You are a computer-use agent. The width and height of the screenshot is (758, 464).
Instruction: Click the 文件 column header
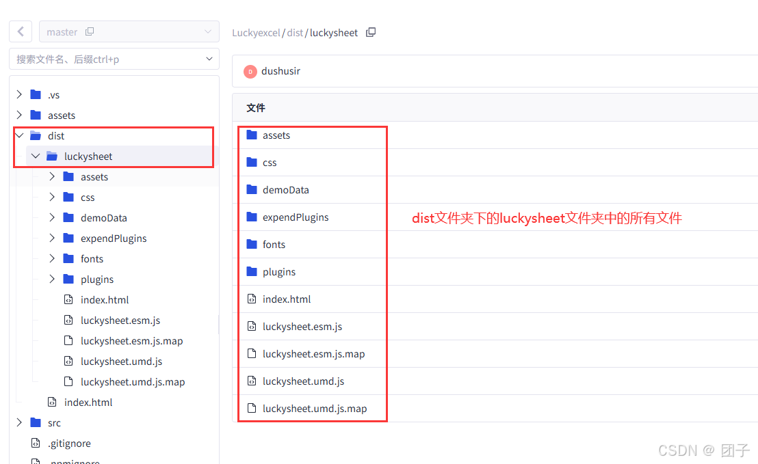click(256, 108)
